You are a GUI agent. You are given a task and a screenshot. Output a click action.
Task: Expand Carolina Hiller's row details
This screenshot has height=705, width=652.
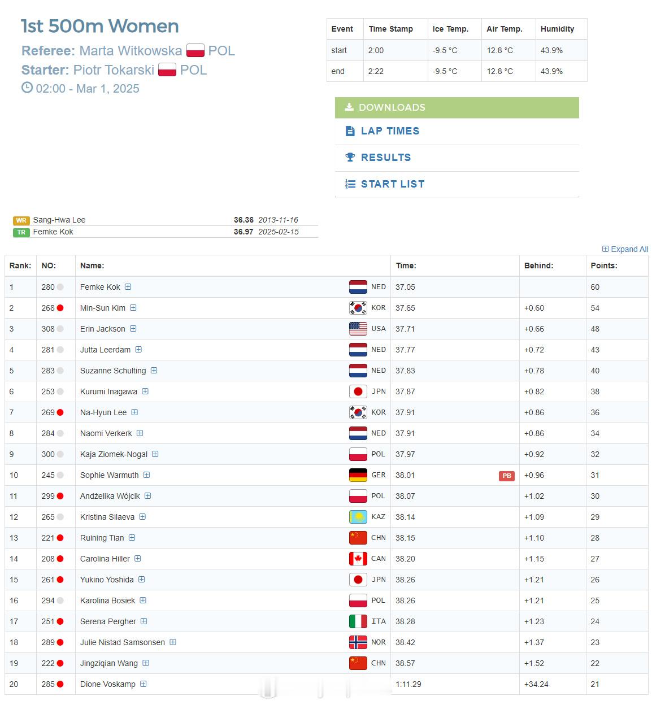click(x=137, y=559)
